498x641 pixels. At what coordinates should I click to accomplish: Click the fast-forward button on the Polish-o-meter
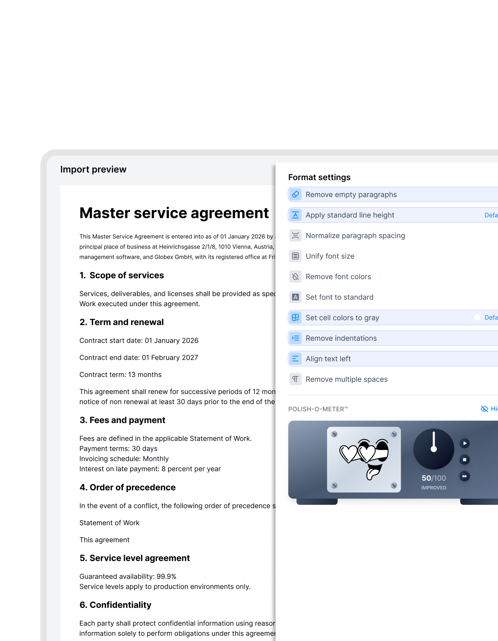click(465, 476)
